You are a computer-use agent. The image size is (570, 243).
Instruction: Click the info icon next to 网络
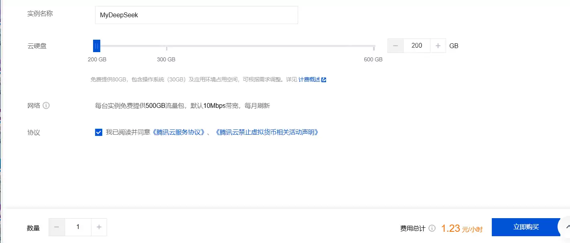(x=47, y=105)
